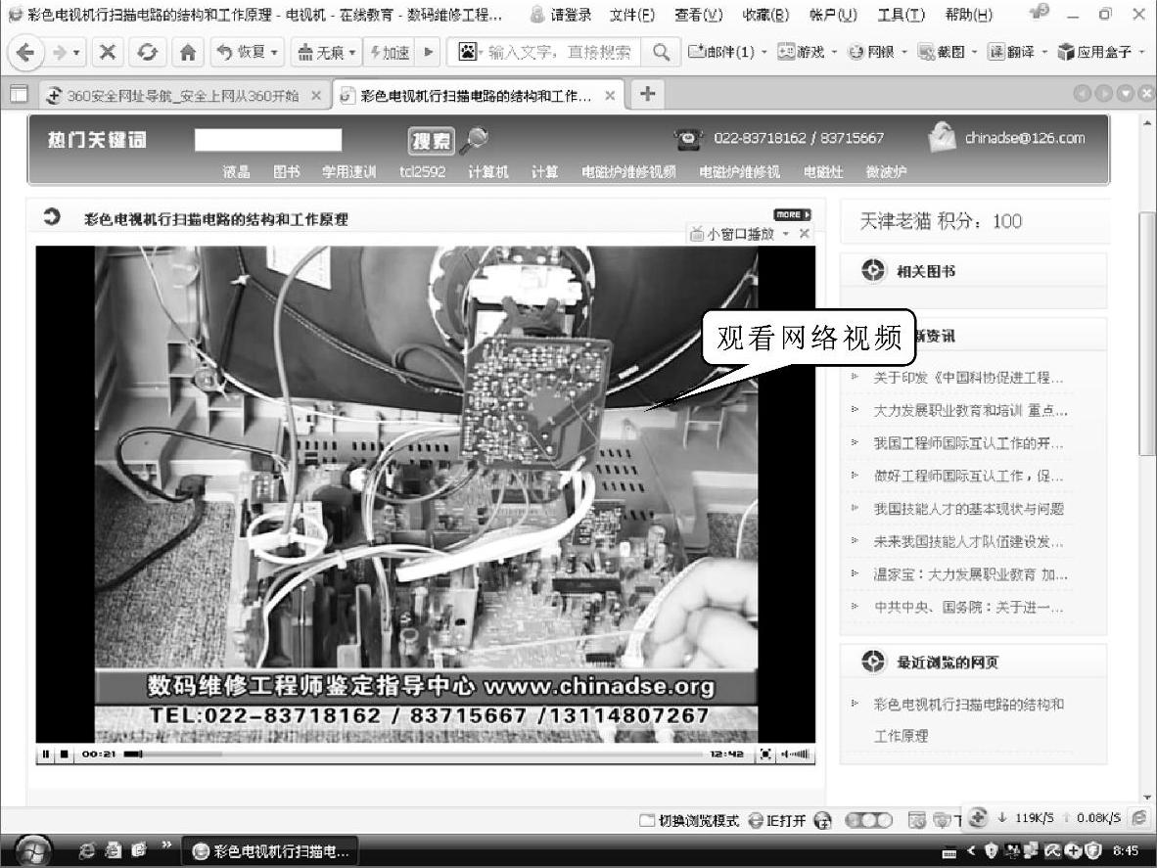Click the browser Back arrow button
The width and height of the screenshot is (1157, 868).
[x=25, y=53]
